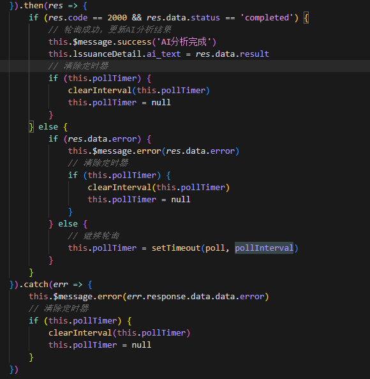370x379 pixels.
Task: Click the first clearInterval call
Action: 138,91
